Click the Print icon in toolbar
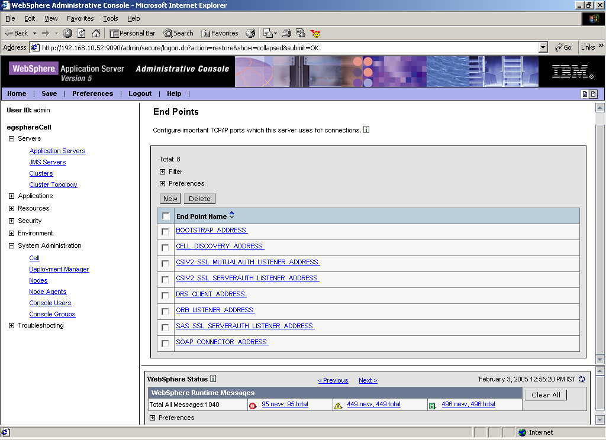The width and height of the screenshot is (606, 440). (x=286, y=33)
